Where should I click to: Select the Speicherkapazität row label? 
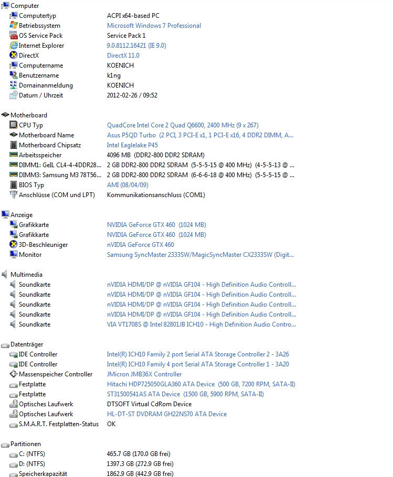pyautogui.click(x=43, y=474)
